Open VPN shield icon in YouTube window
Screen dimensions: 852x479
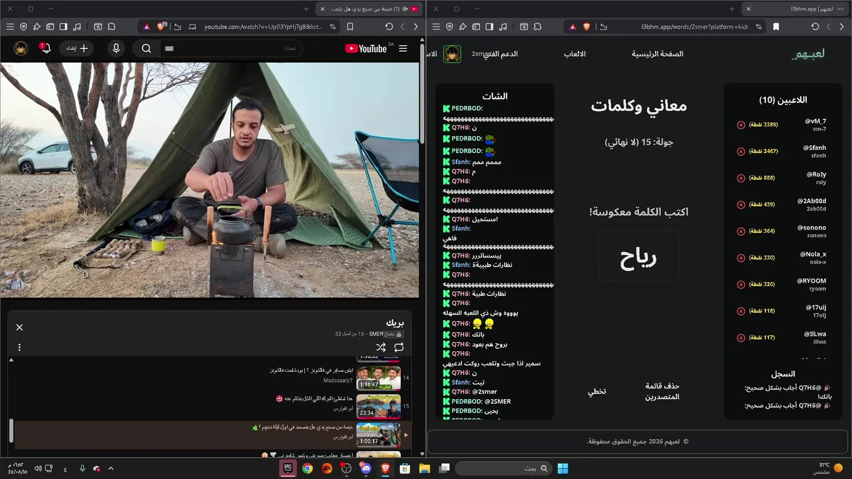tap(23, 27)
